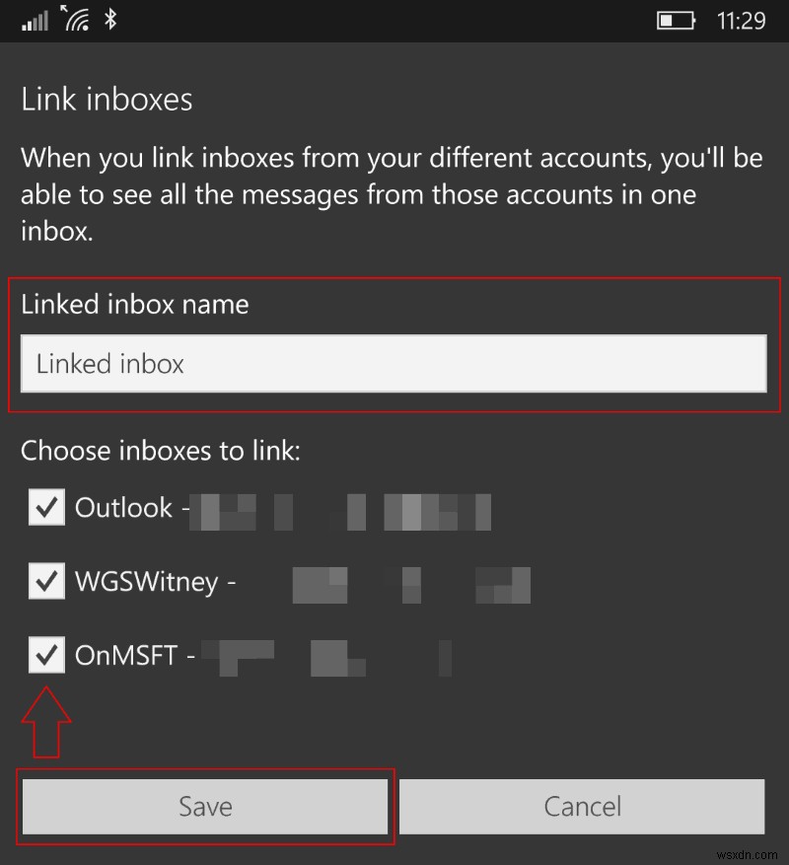The height and width of the screenshot is (865, 789).
Task: Click the OnMSFT account name
Action: pyautogui.click(x=128, y=655)
